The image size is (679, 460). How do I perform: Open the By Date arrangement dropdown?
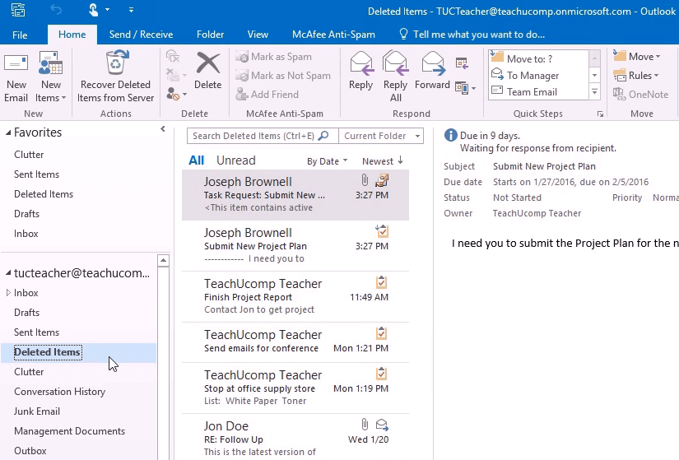coord(328,161)
